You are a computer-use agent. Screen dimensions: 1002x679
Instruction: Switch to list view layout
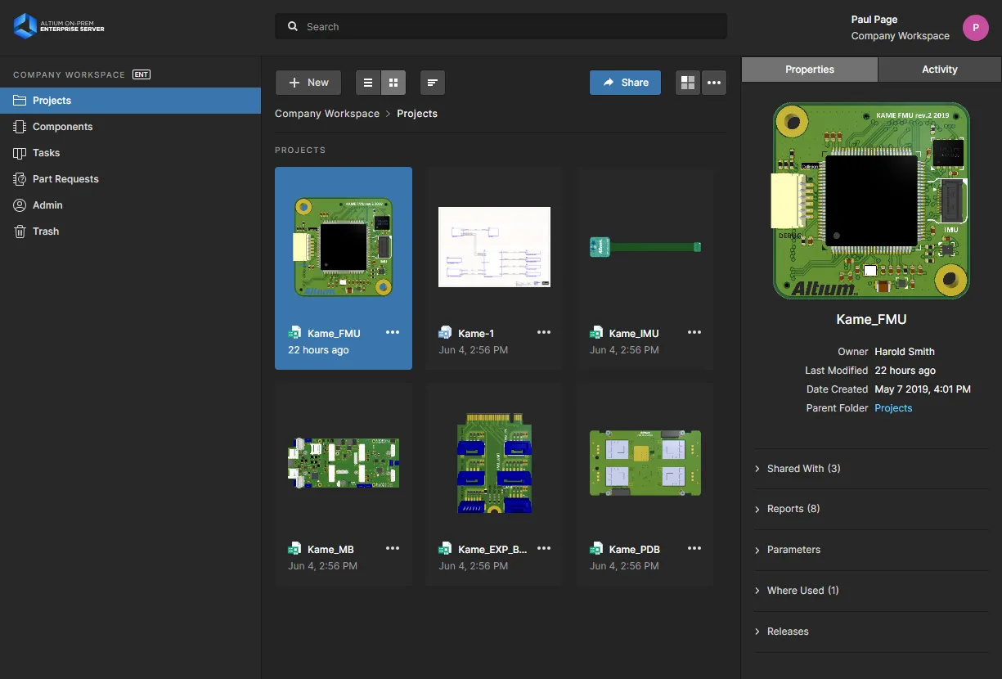[x=368, y=83]
